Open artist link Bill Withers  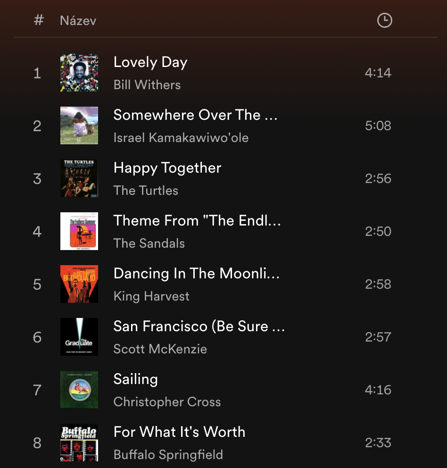coord(147,85)
